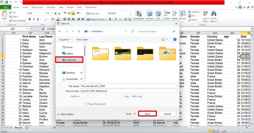254x133 pixels.
Task: Click the New folder button
Action: click(82, 40)
